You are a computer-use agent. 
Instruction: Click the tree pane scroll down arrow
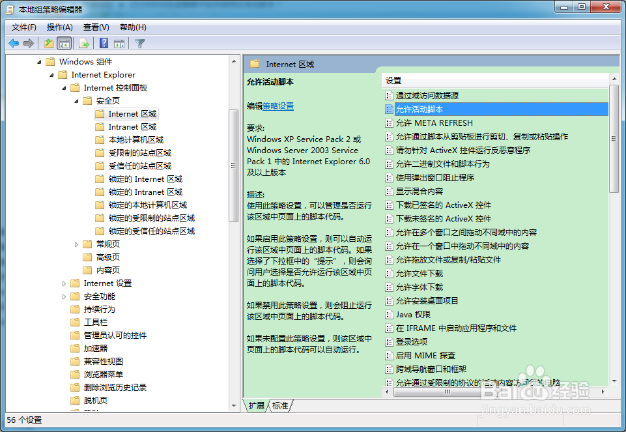click(234, 406)
